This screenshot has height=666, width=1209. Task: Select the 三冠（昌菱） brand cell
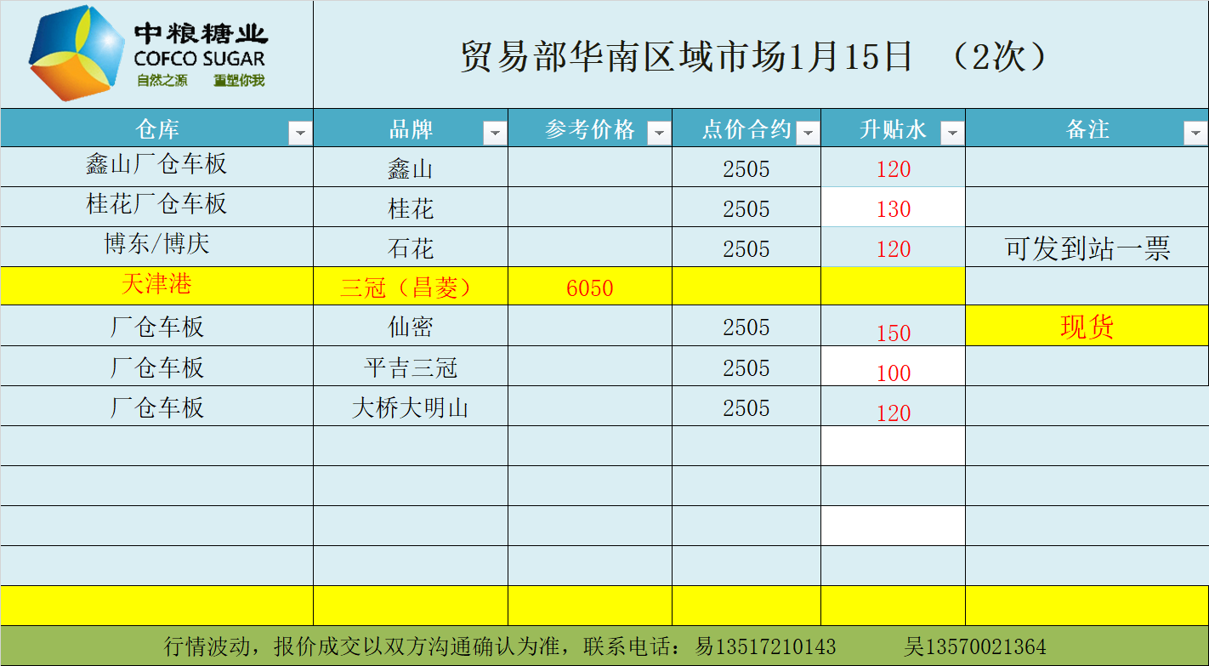[410, 287]
